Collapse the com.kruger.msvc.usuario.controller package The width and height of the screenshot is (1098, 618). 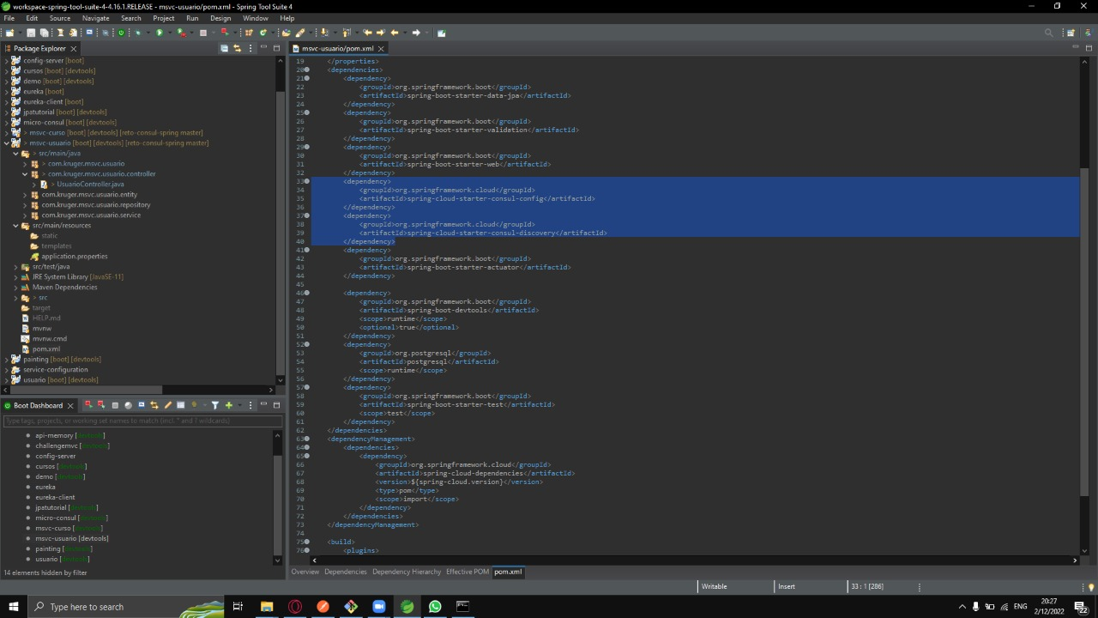pyautogui.click(x=25, y=173)
